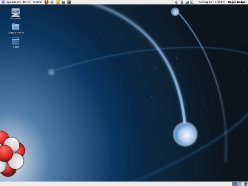
Task: Click the icon left of the clock
Action: 192,2
